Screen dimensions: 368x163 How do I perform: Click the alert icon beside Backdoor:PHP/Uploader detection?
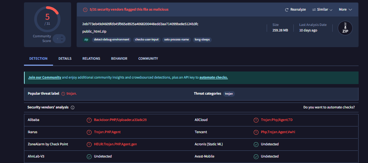click(x=89, y=119)
